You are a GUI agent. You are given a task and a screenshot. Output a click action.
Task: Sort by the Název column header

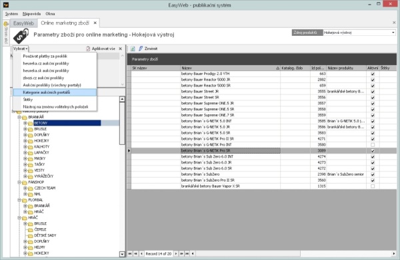click(x=231, y=68)
